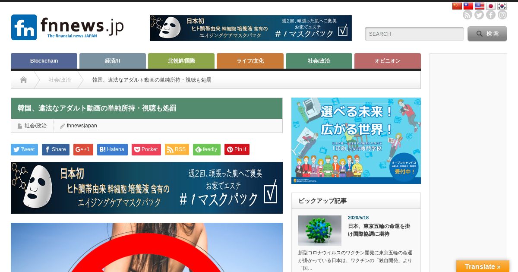Click the 2020/5/18 article date
The width and height of the screenshot is (518, 272).
tap(358, 218)
